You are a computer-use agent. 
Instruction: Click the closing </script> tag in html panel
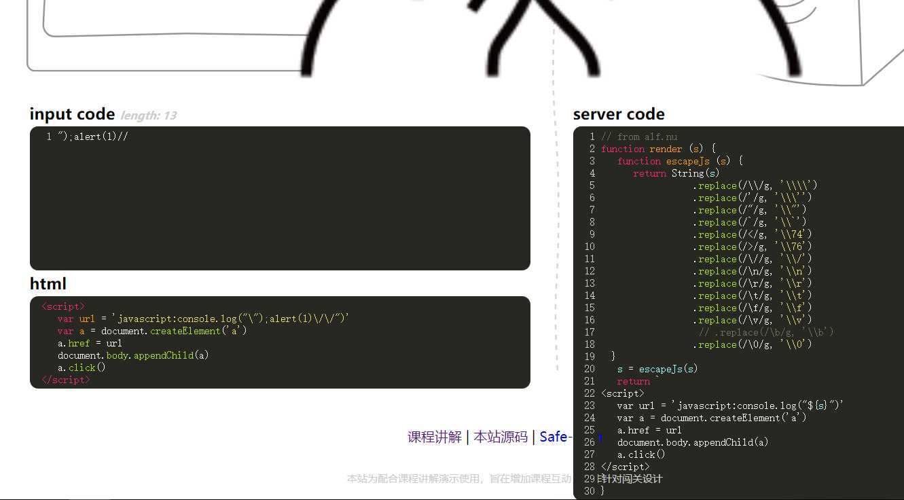pyautogui.click(x=66, y=380)
